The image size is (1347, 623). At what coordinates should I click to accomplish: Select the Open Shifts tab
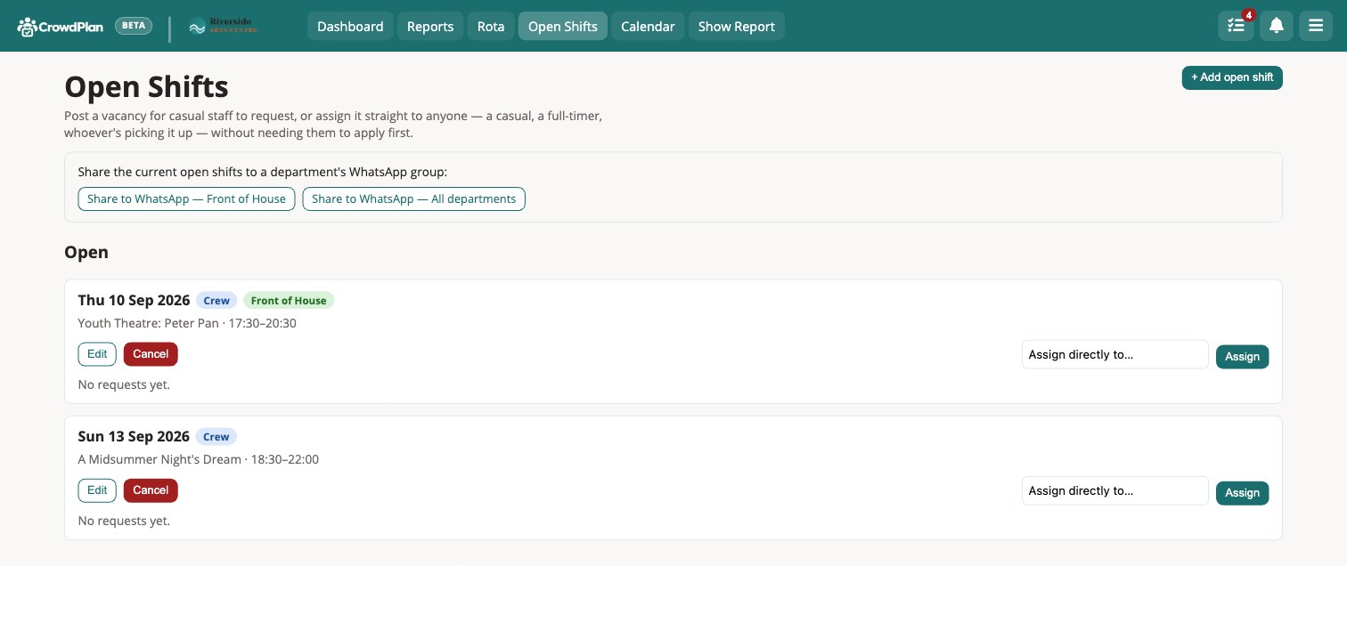coord(563,26)
